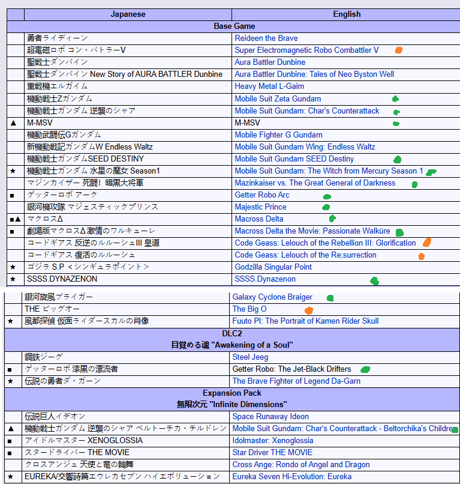
Task: Open the SSSS.Dynazenon link
Action: click(265, 279)
